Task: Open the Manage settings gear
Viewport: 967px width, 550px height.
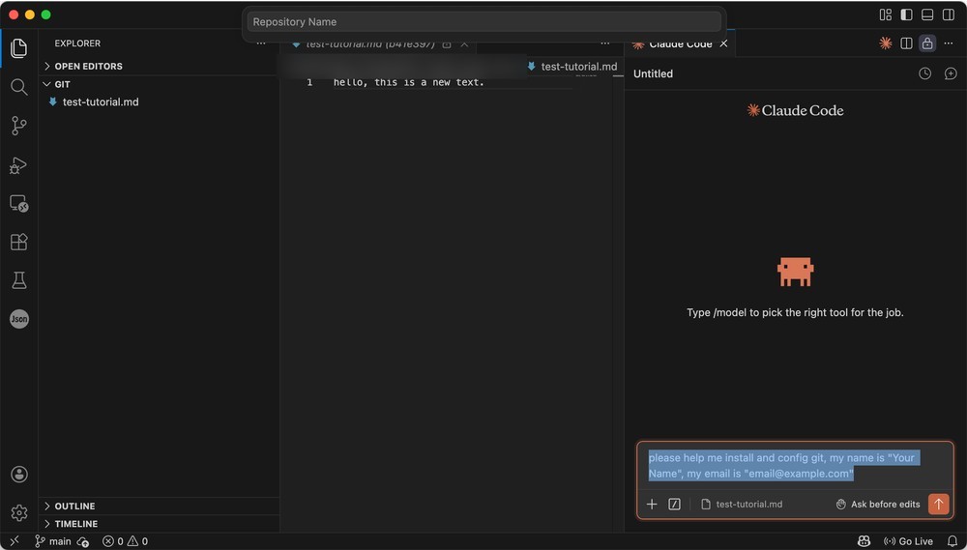Action: click(19, 512)
